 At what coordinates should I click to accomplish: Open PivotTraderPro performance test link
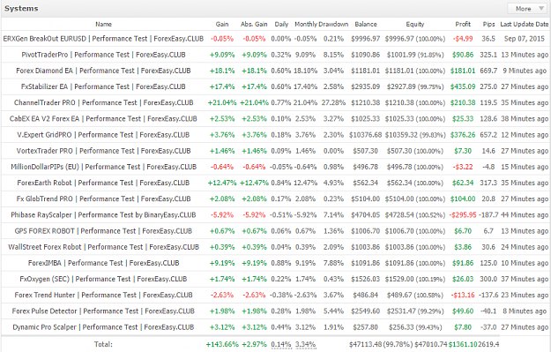(x=103, y=55)
